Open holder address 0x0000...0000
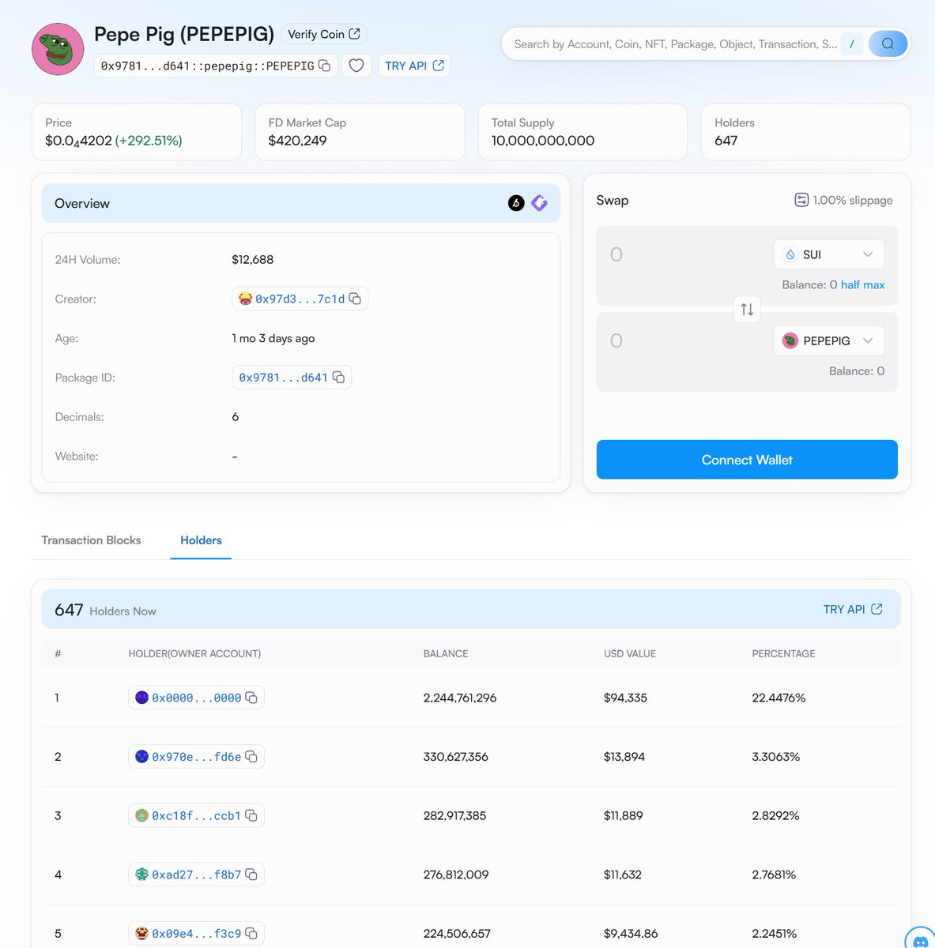Image resolution: width=935 pixels, height=948 pixels. [196, 698]
